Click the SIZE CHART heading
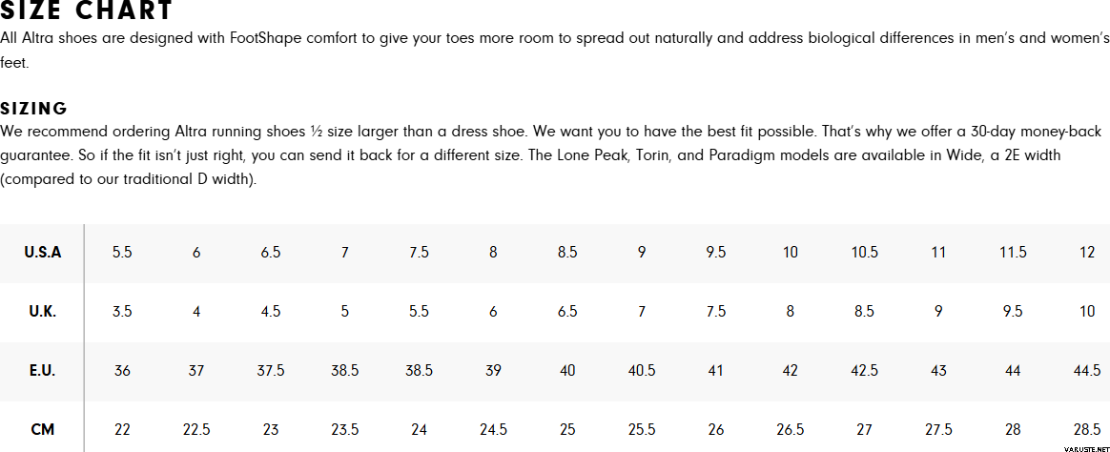Viewport: 1110px width, 452px height. tap(87, 10)
